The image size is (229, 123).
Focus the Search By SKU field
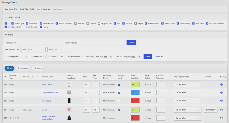click(40, 43)
